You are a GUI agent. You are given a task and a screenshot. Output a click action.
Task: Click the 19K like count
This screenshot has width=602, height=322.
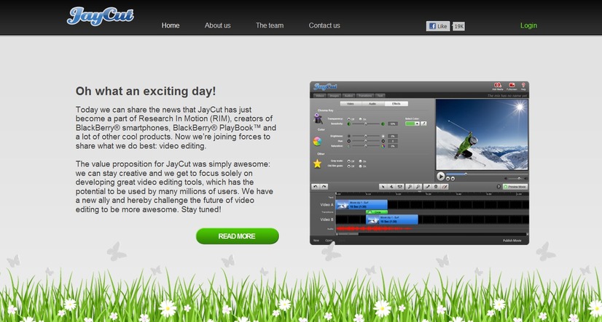pyautogui.click(x=458, y=26)
